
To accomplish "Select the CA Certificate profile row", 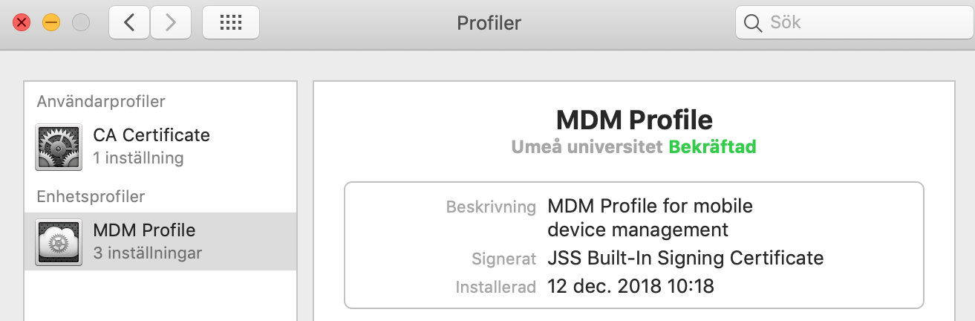I will coord(160,146).
